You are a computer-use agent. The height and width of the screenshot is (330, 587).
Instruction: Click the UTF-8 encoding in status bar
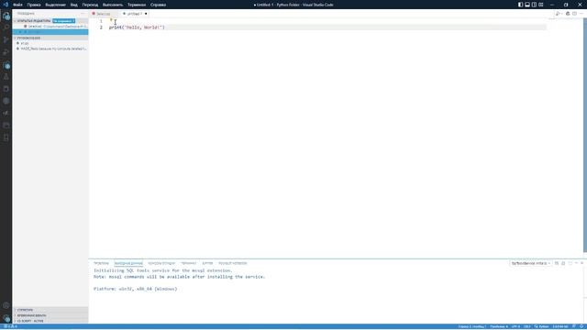coord(515,326)
